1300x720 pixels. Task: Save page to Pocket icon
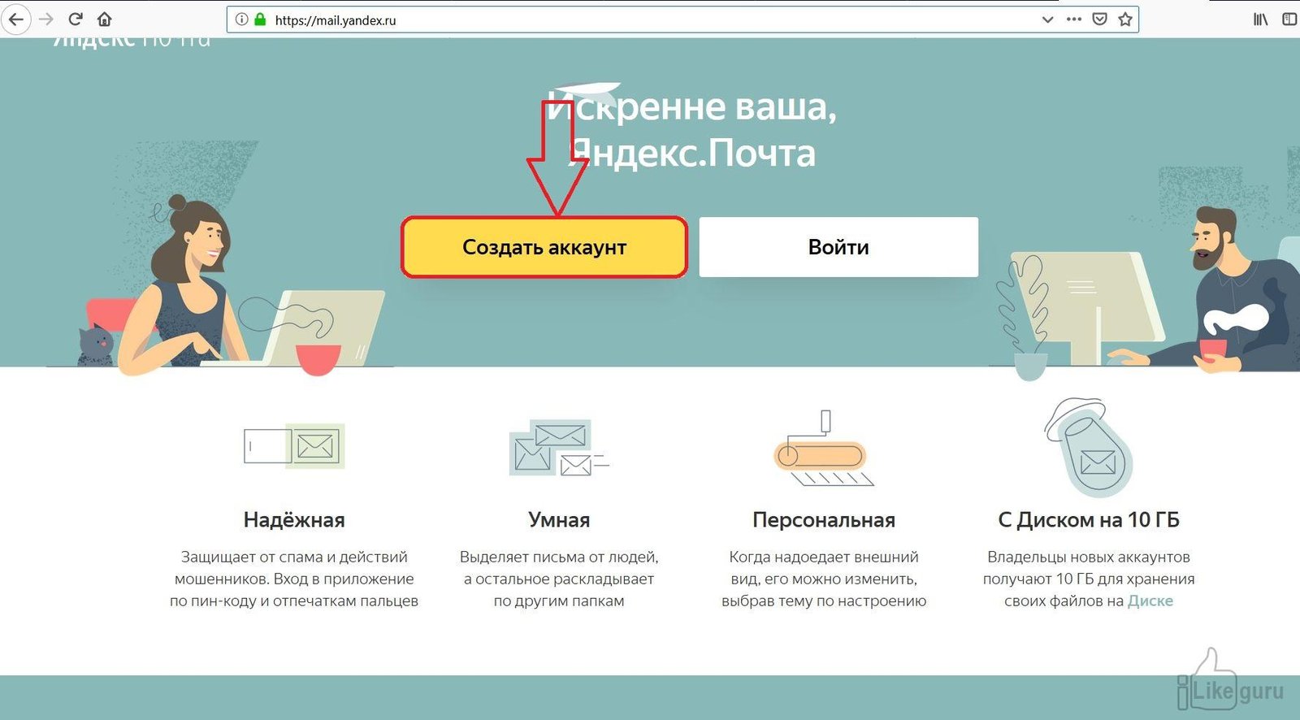(x=1099, y=20)
